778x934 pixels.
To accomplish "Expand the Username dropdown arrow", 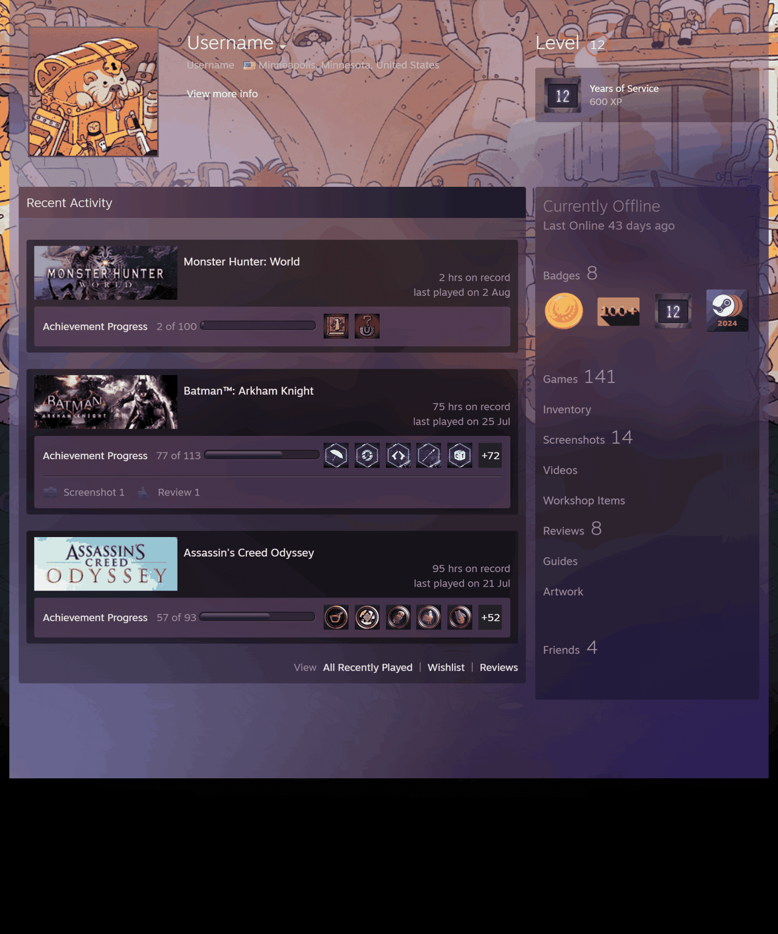I will coord(283,47).
